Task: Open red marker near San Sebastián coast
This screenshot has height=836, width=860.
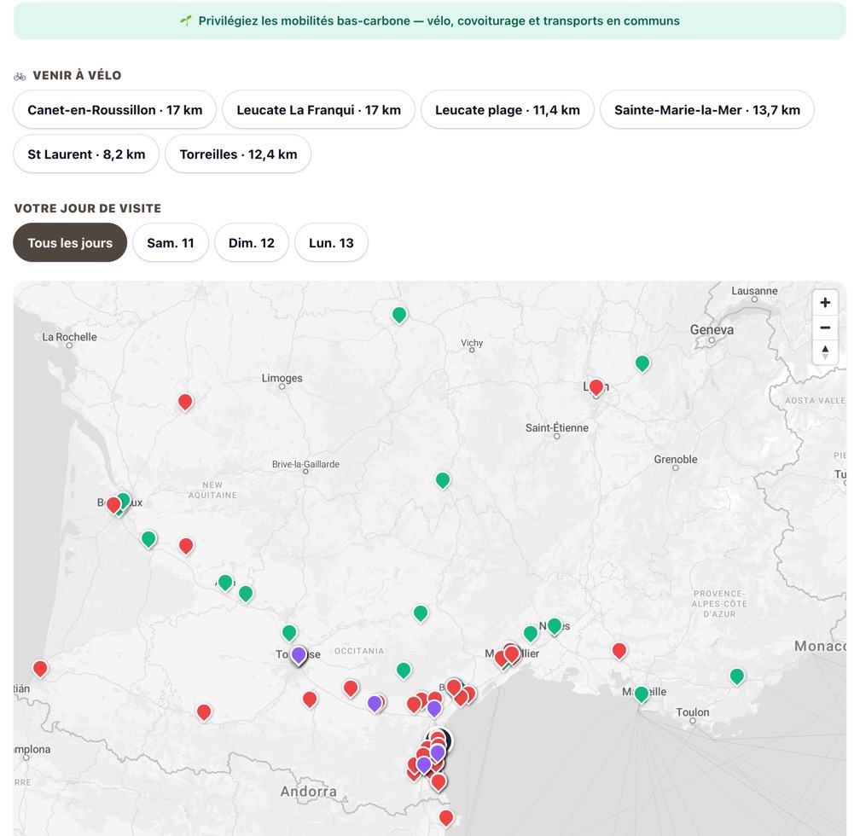Action: coord(40,669)
